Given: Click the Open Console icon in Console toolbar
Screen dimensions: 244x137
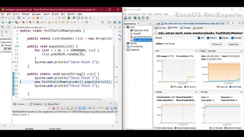Looking at the screenshot, I should (101, 108).
